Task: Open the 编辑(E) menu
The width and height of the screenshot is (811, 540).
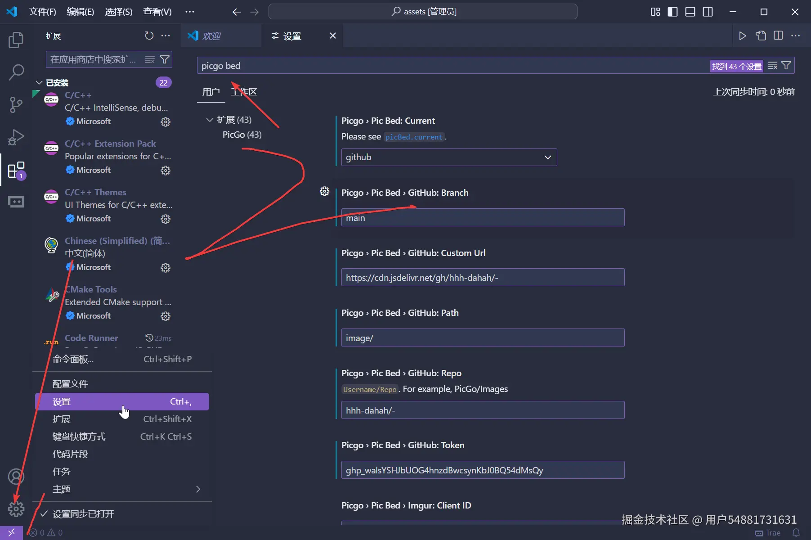Action: (x=81, y=12)
